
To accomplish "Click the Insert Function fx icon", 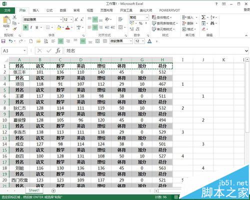I will point(58,51).
